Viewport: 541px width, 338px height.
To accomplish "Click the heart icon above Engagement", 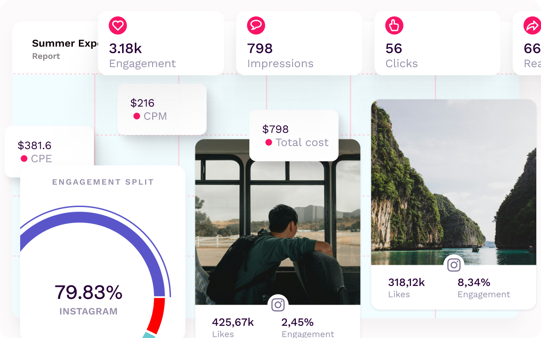I will click(x=118, y=25).
